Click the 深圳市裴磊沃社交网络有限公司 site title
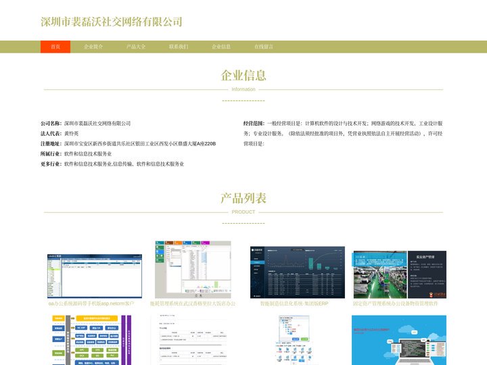Screen dimensions: 487x365 point(111,22)
